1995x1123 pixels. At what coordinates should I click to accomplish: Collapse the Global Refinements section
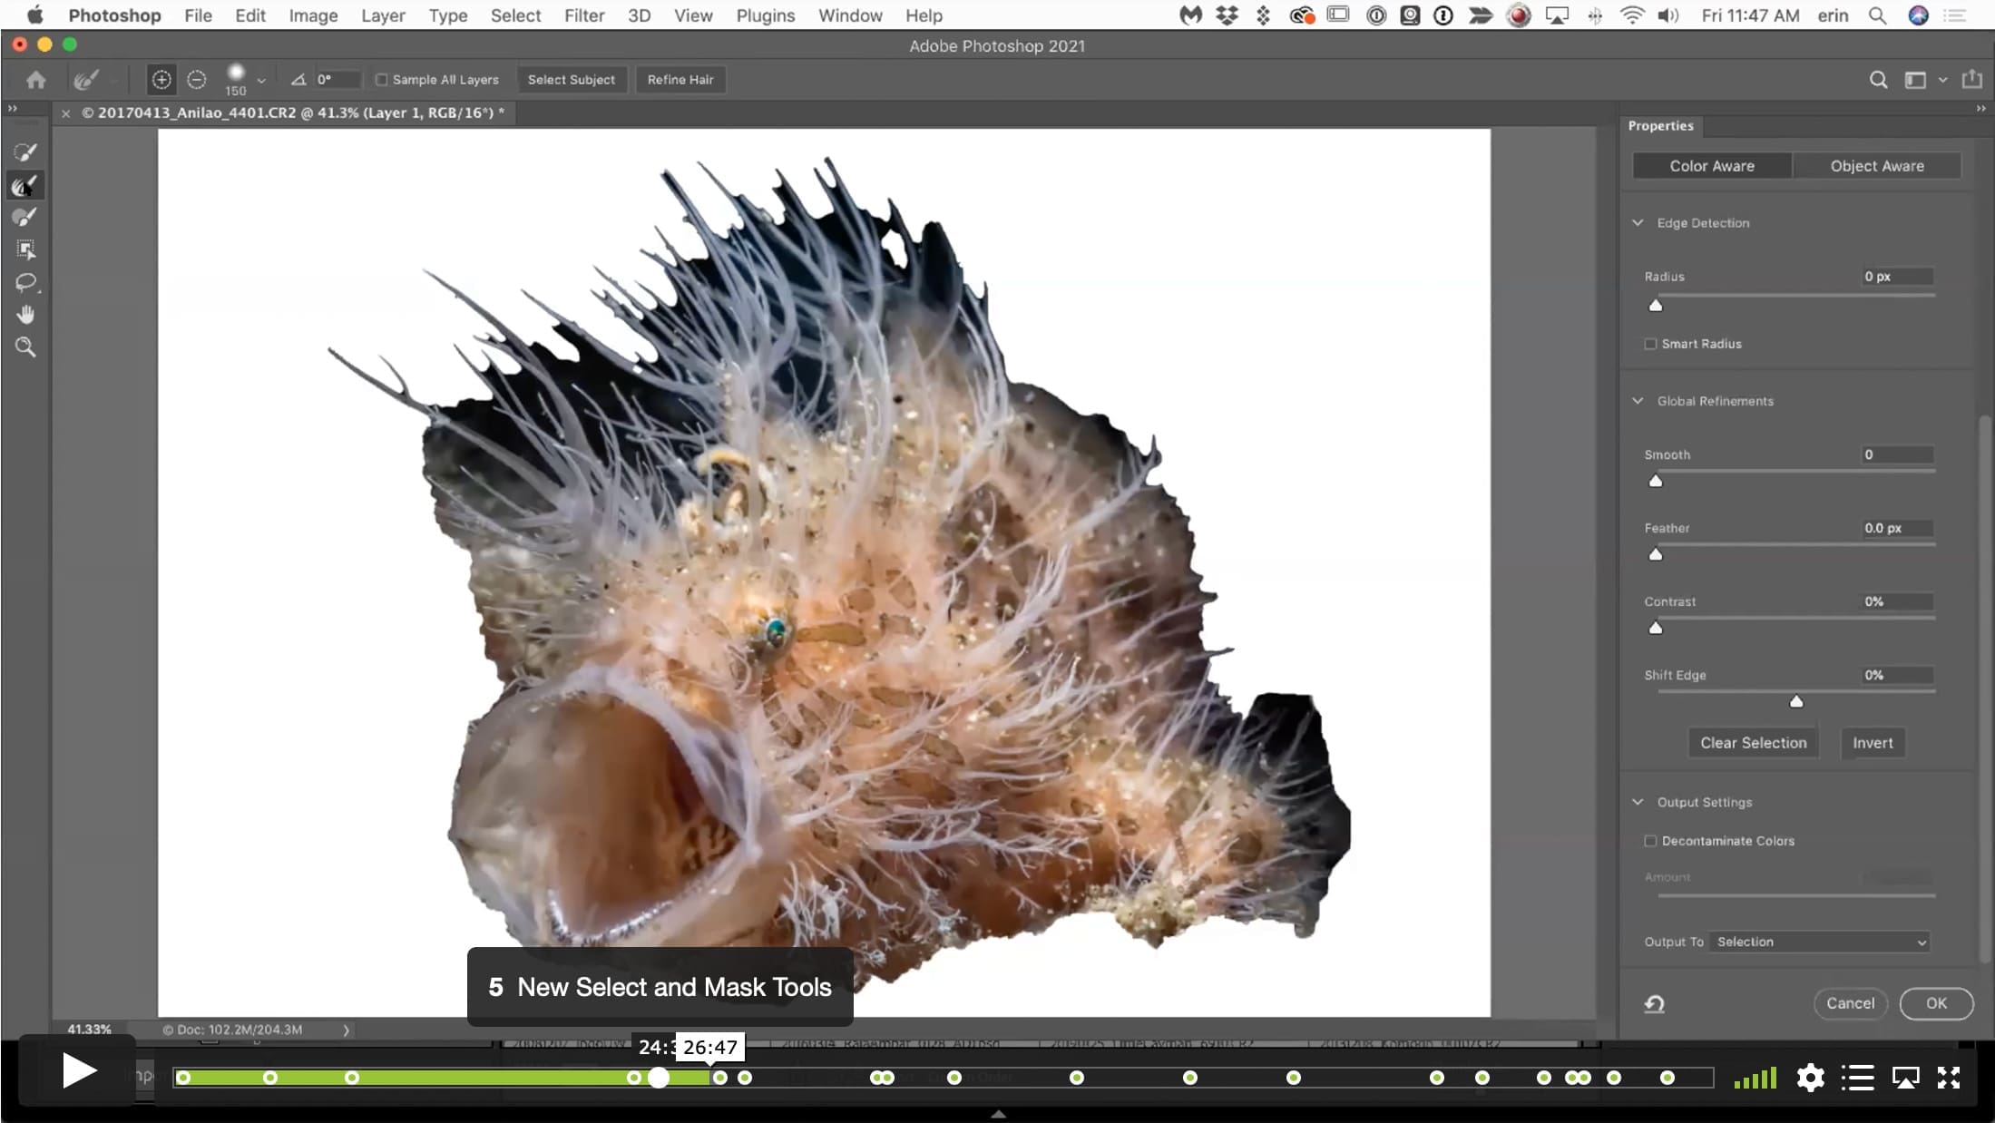(x=1638, y=400)
